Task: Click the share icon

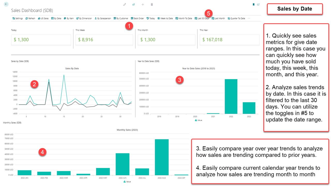Action: (134, 4)
